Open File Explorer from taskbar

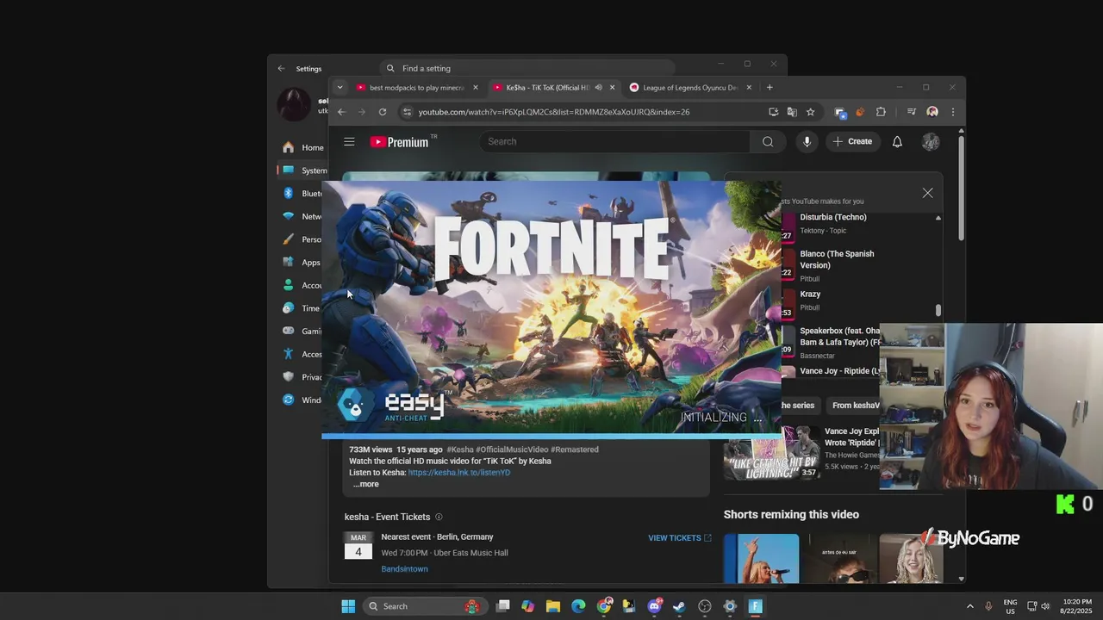click(x=553, y=606)
